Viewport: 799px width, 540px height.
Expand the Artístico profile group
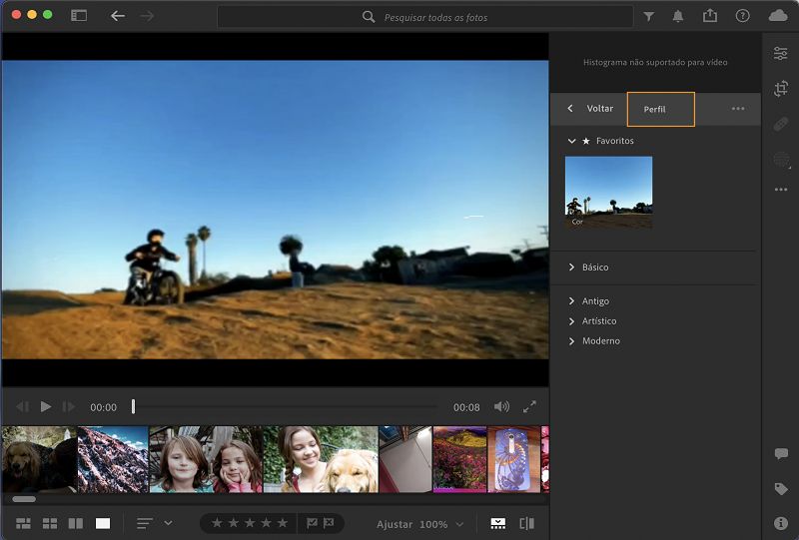(571, 321)
